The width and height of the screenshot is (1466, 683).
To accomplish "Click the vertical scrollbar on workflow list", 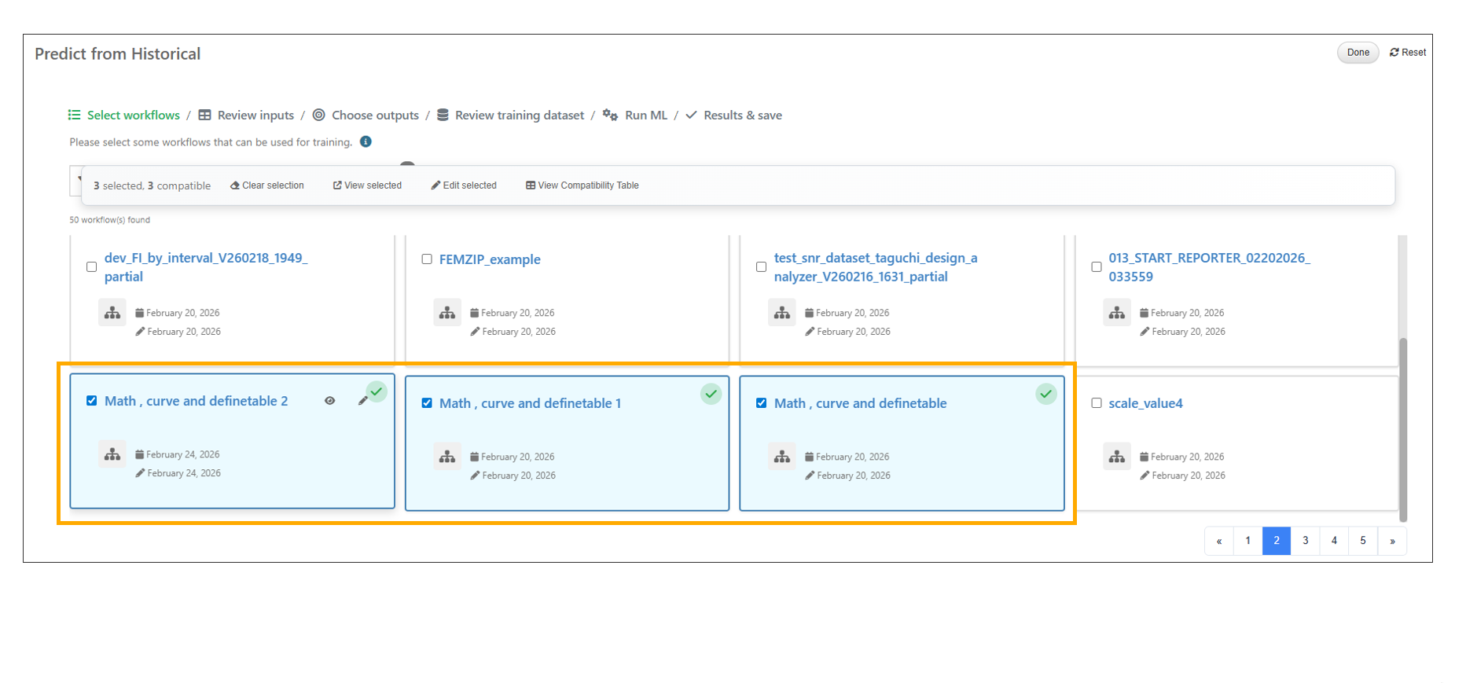I will pyautogui.click(x=1403, y=428).
